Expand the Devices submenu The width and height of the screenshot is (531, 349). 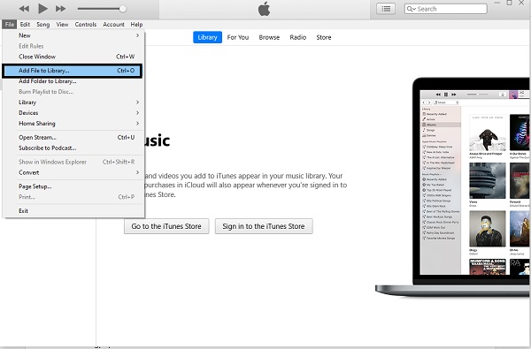[x=73, y=112]
